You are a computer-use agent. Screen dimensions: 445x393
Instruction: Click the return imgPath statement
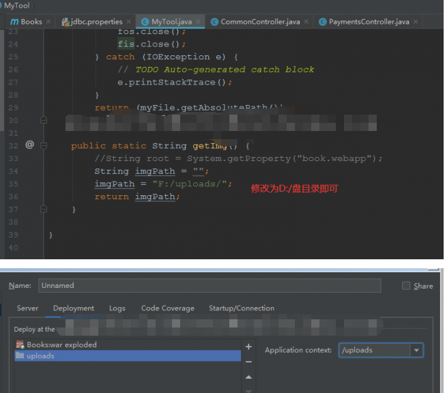coord(137,196)
